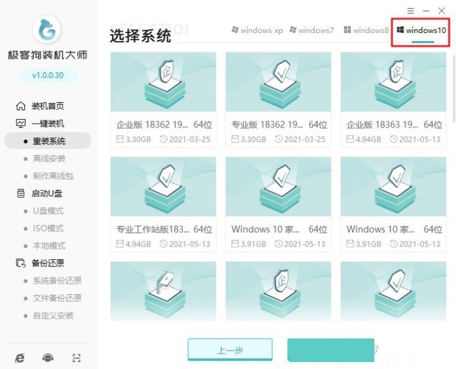Select the windows8 tab
Viewport: 456px width, 369px height.
click(x=366, y=30)
